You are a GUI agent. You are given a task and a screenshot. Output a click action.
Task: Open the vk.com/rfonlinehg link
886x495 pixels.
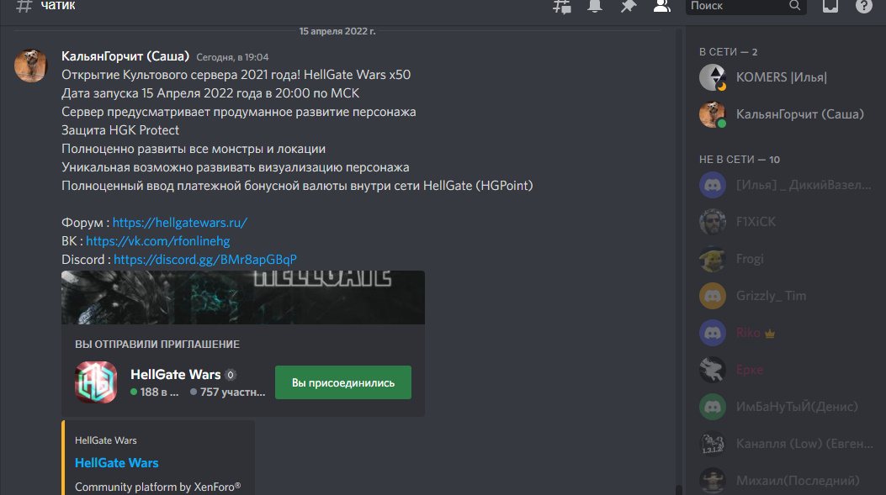coord(157,241)
